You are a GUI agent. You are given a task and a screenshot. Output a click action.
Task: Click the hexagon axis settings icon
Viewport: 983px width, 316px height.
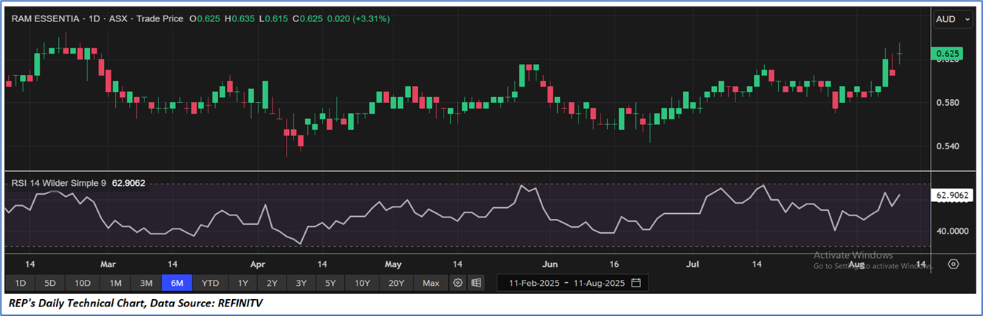point(953,265)
